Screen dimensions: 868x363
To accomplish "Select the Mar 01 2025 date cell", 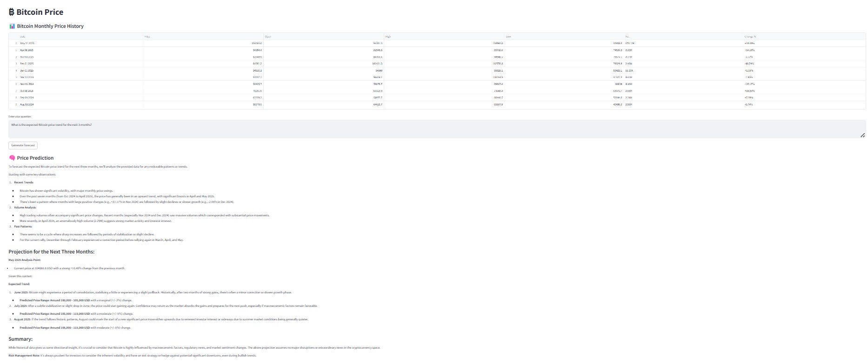I will pos(80,57).
